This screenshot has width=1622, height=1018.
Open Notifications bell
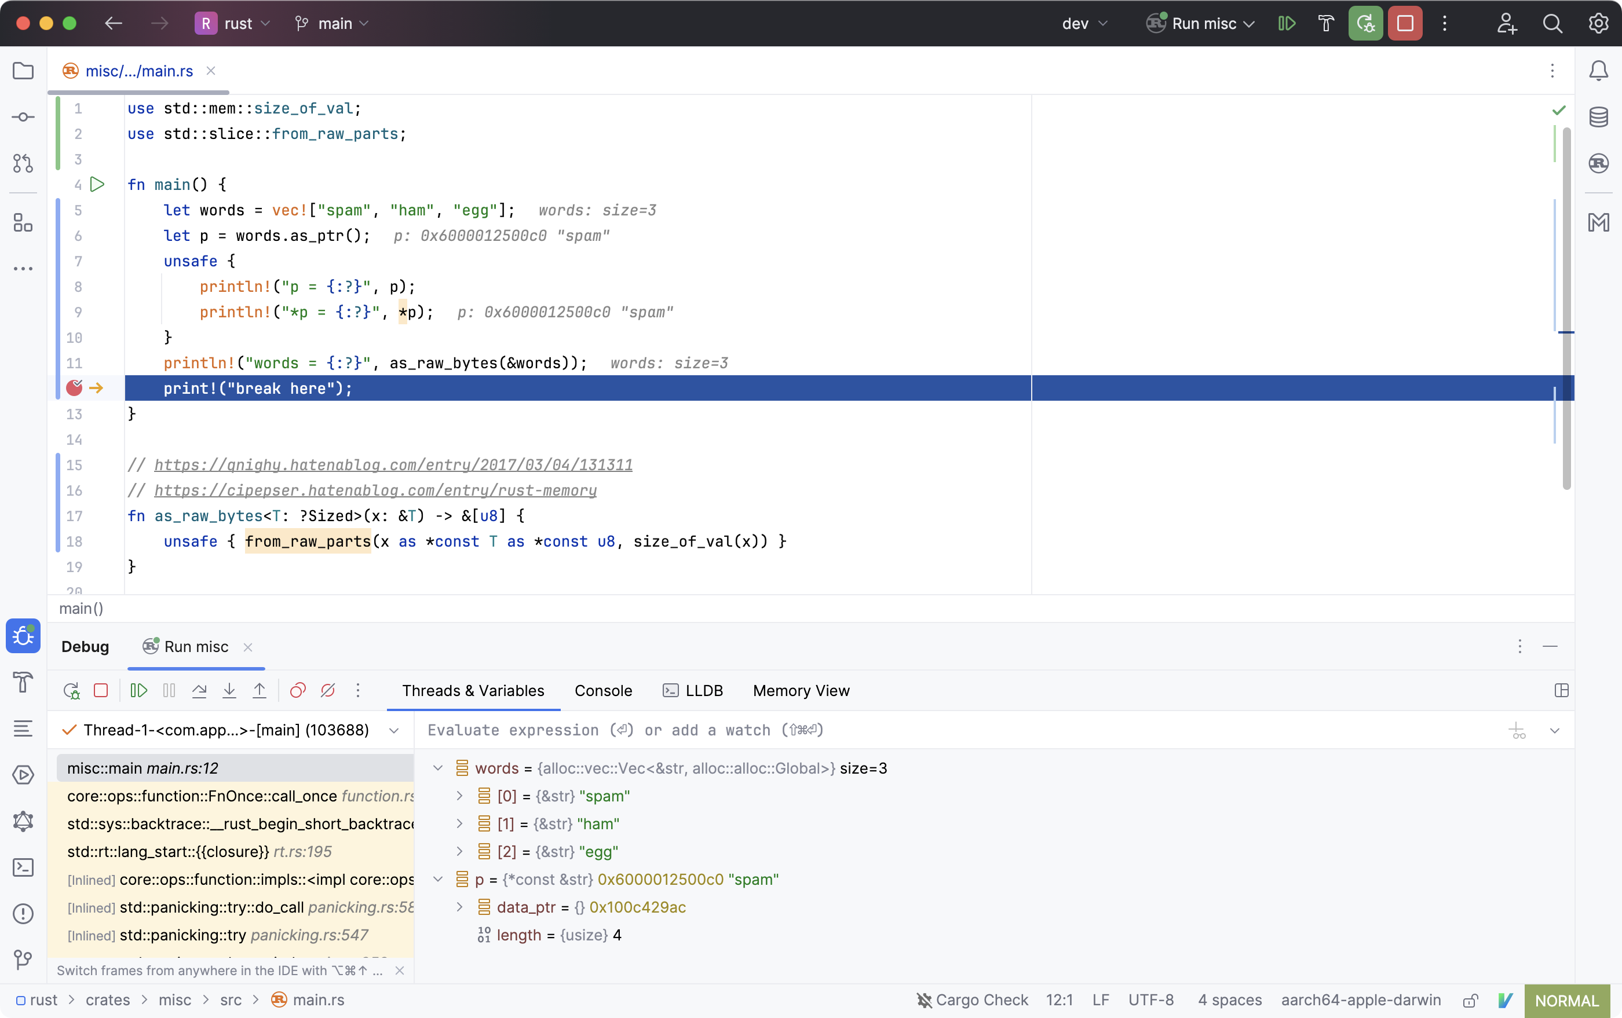[1598, 71]
